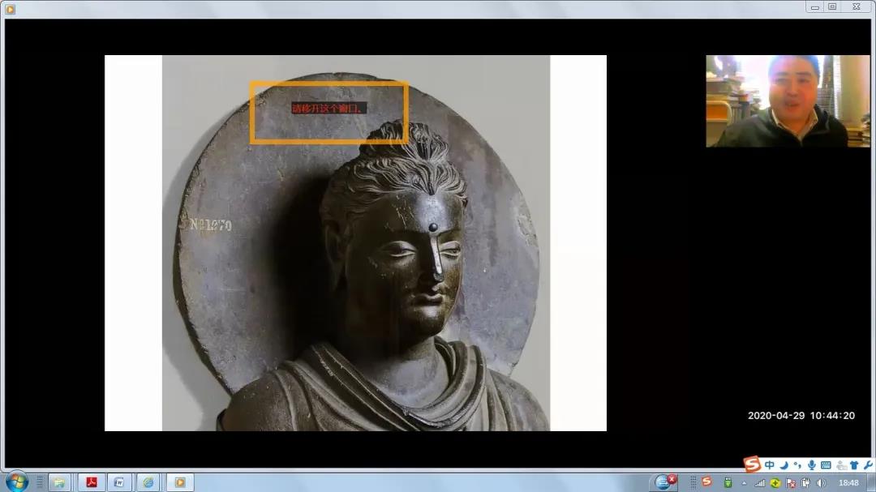Launch Internet Explorer from the taskbar

click(148, 482)
